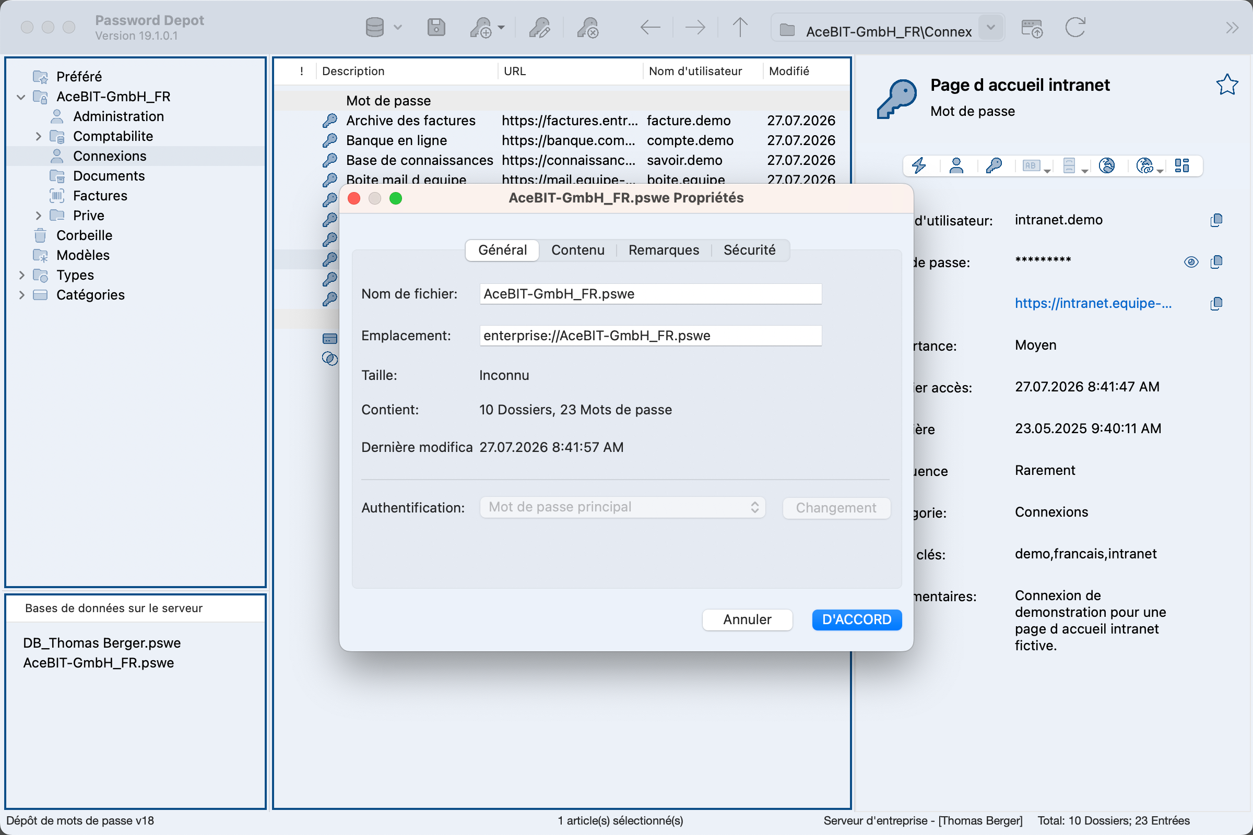The height and width of the screenshot is (835, 1253).
Task: Click the open URL globe icon
Action: 1106,165
